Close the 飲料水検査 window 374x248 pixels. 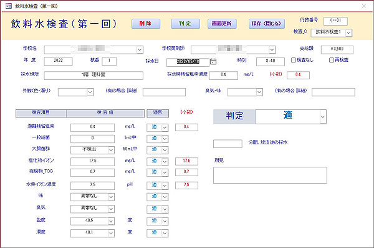point(364,6)
